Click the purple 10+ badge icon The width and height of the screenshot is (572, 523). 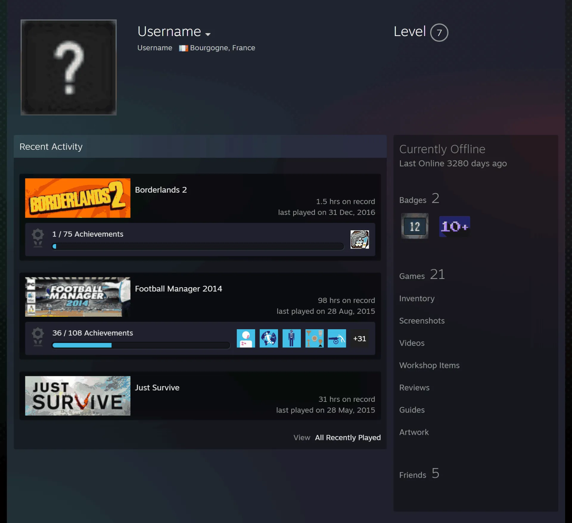(x=455, y=226)
